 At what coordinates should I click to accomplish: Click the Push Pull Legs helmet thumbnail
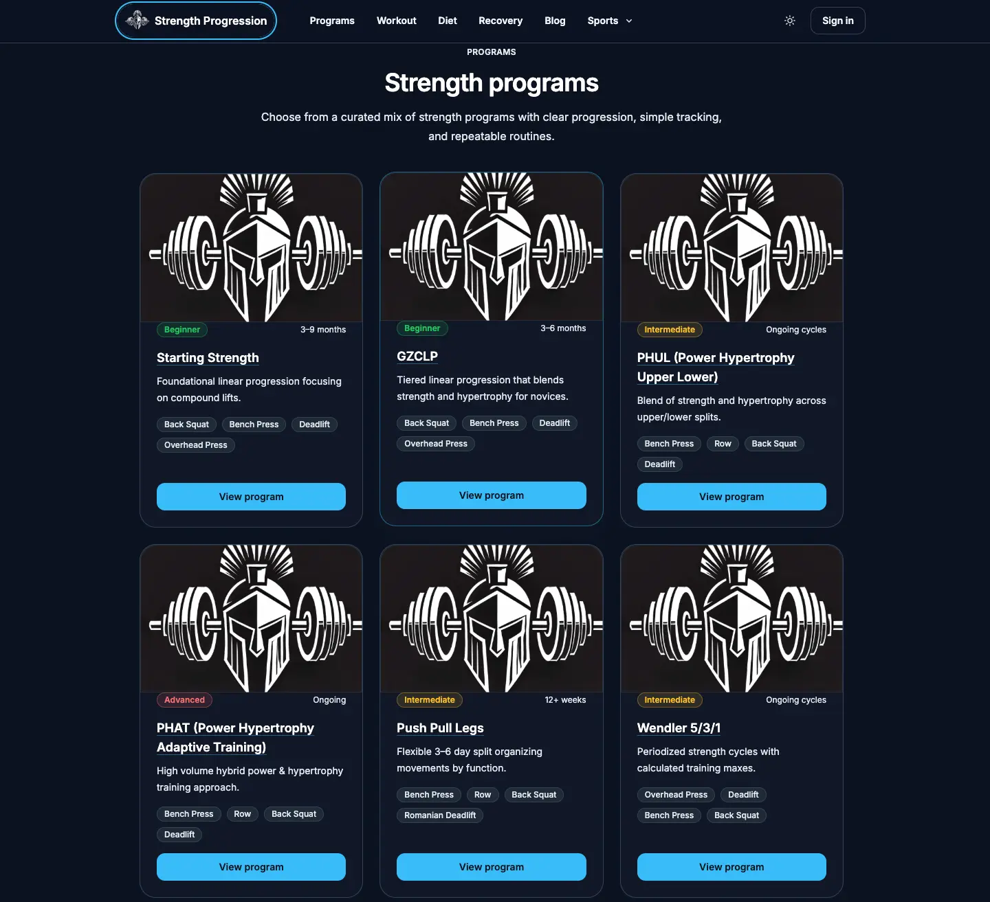pos(492,618)
